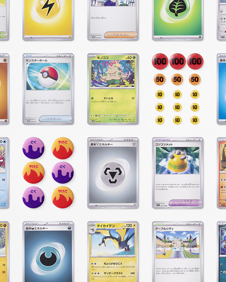Click the card number 010/SV-P
This screenshot has height=282, width=226.
pos(34,121)
